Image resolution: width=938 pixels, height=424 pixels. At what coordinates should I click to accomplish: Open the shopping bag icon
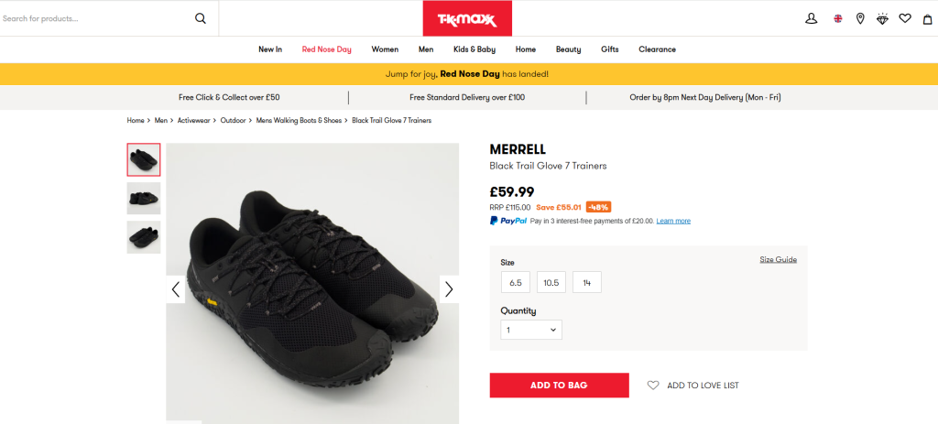point(927,18)
